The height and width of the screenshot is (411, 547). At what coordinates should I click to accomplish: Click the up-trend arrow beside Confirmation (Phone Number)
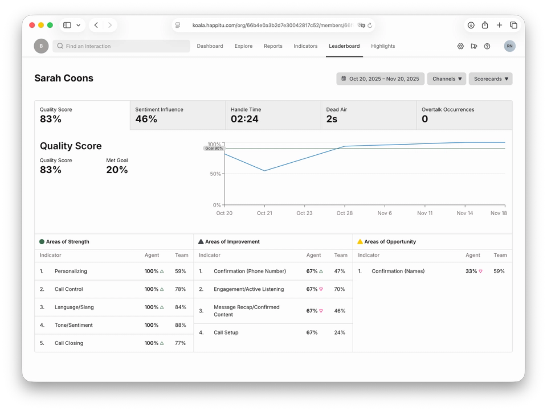321,271
